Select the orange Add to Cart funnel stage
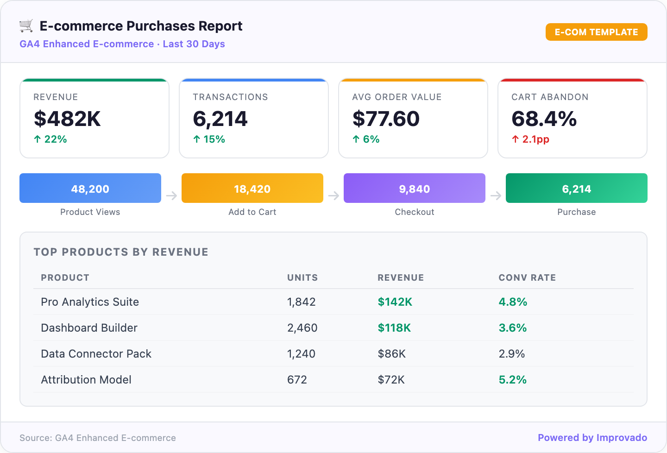This screenshot has height=453, width=667. 252,188
